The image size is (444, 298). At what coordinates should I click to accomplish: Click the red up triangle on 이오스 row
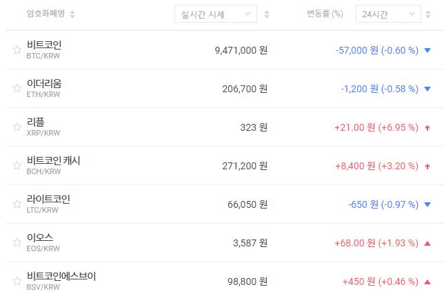427,242
